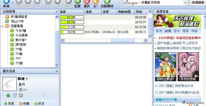Click the 918.37KB/s speed cell
Image resolution: width=206 pixels, height=106 pixels.
92,32
